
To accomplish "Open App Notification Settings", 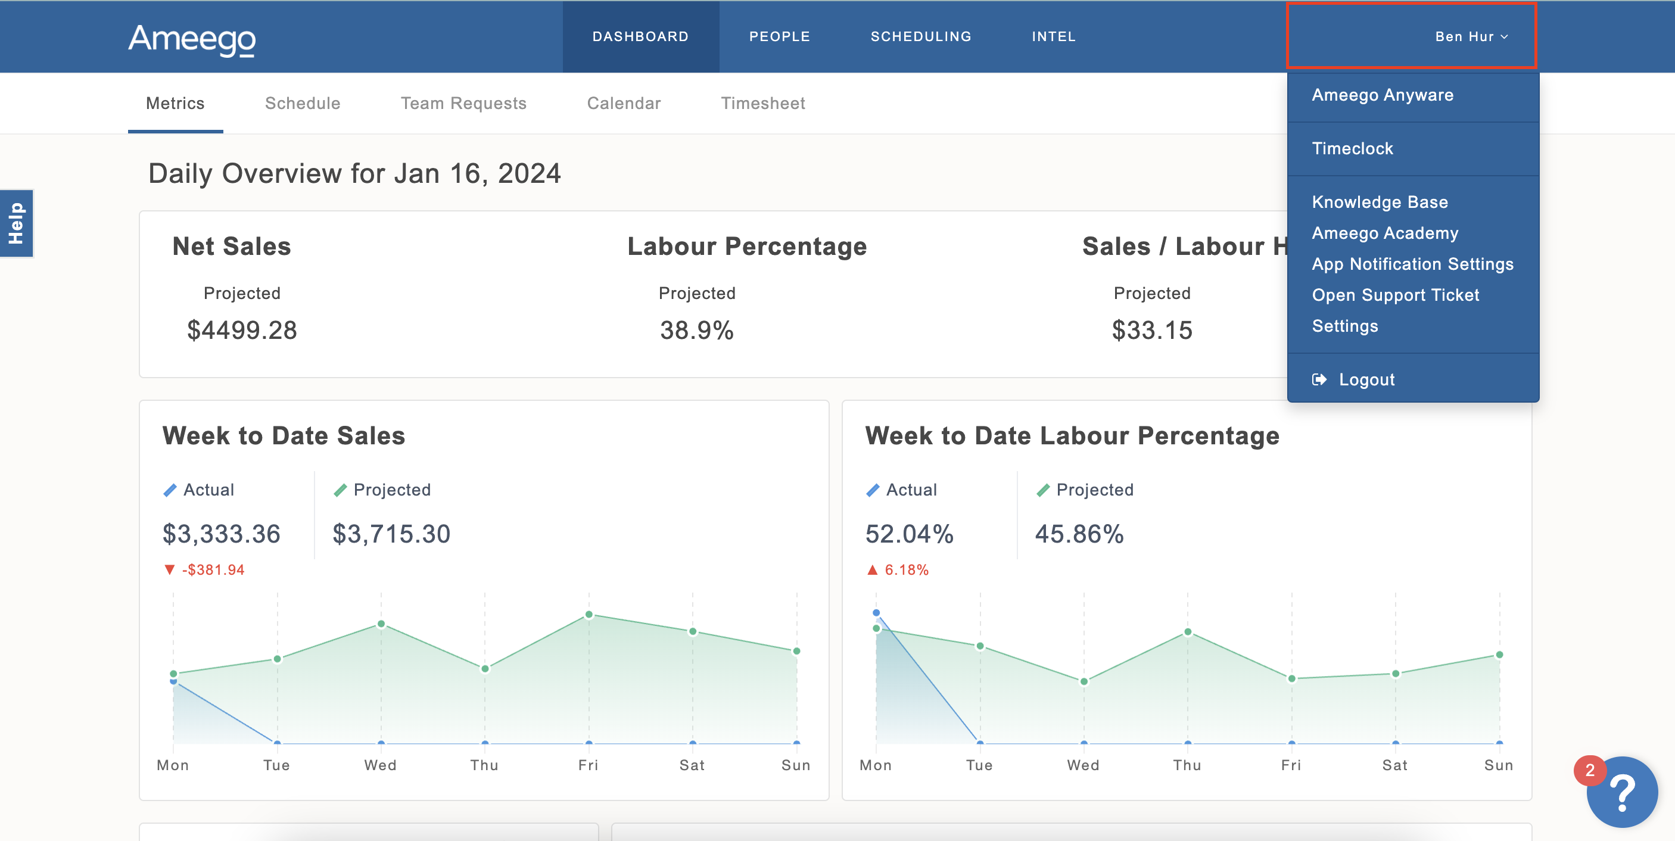I will (x=1412, y=264).
